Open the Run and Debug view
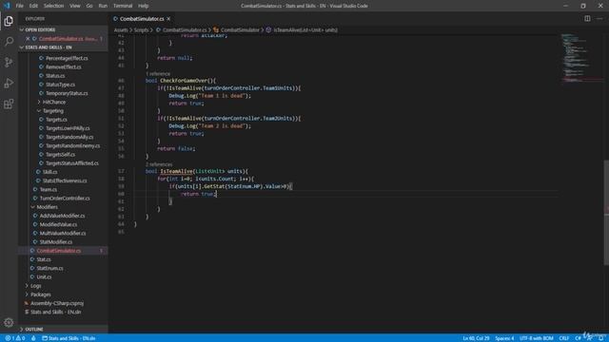Image resolution: width=609 pixels, height=342 pixels. [9, 83]
